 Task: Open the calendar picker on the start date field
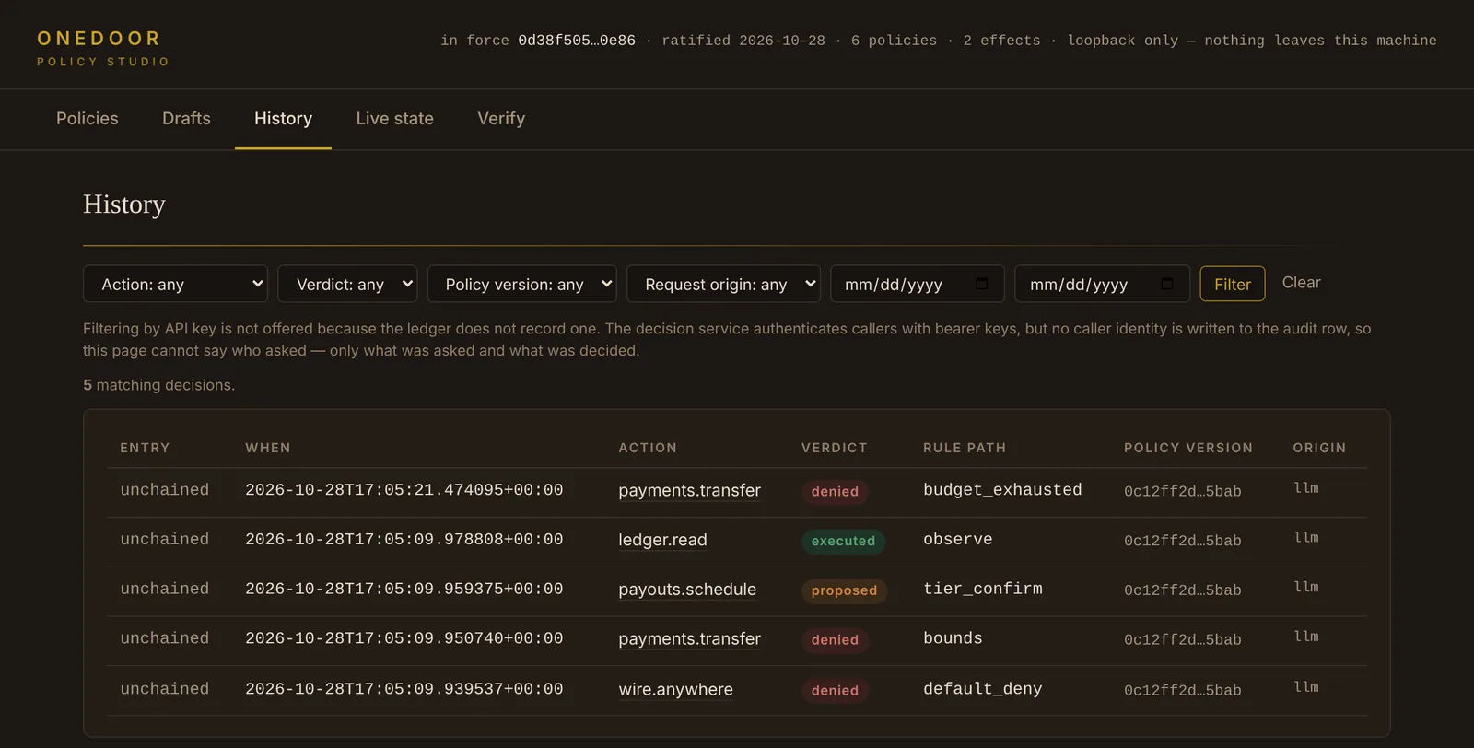point(981,284)
